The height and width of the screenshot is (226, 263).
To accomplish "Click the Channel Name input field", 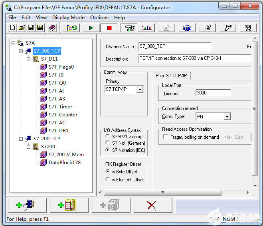I will [x=175, y=46].
